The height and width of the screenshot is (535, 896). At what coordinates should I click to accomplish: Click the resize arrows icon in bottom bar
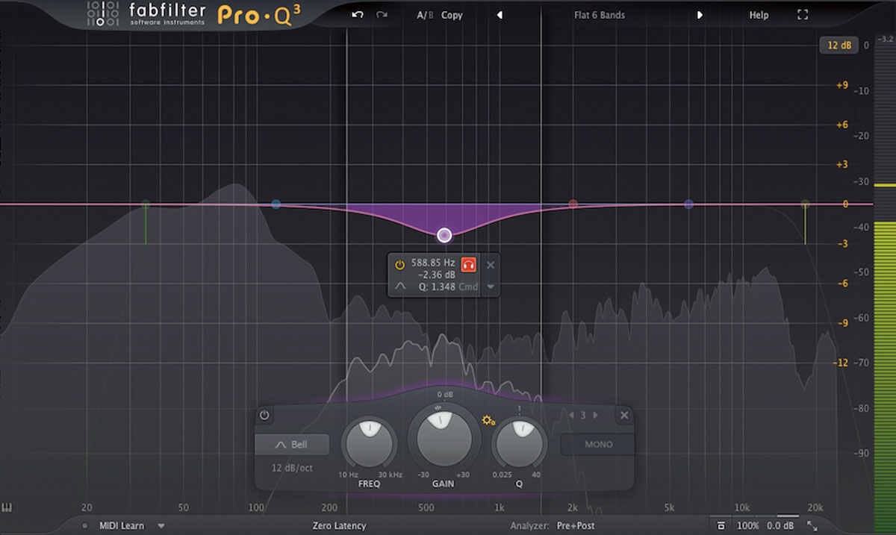[812, 527]
